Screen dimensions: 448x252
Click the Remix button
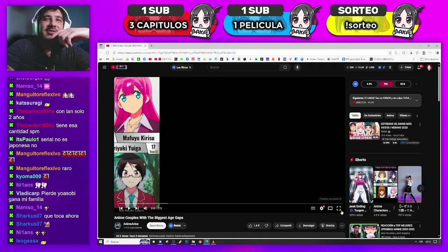pos(175,226)
